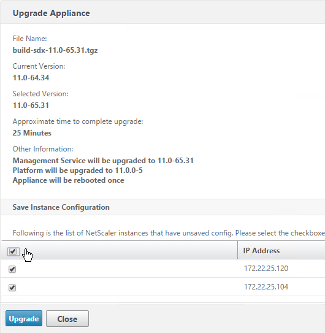Select the 172.22.25.120 IP address cell
This screenshot has width=325, height=333.
point(266,269)
